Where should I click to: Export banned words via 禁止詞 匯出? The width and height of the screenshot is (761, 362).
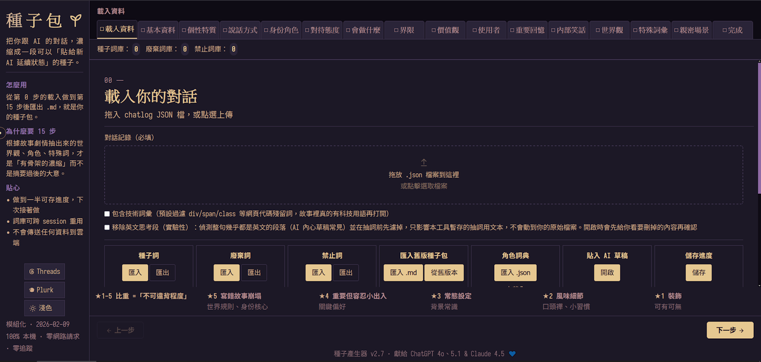tap(346, 273)
